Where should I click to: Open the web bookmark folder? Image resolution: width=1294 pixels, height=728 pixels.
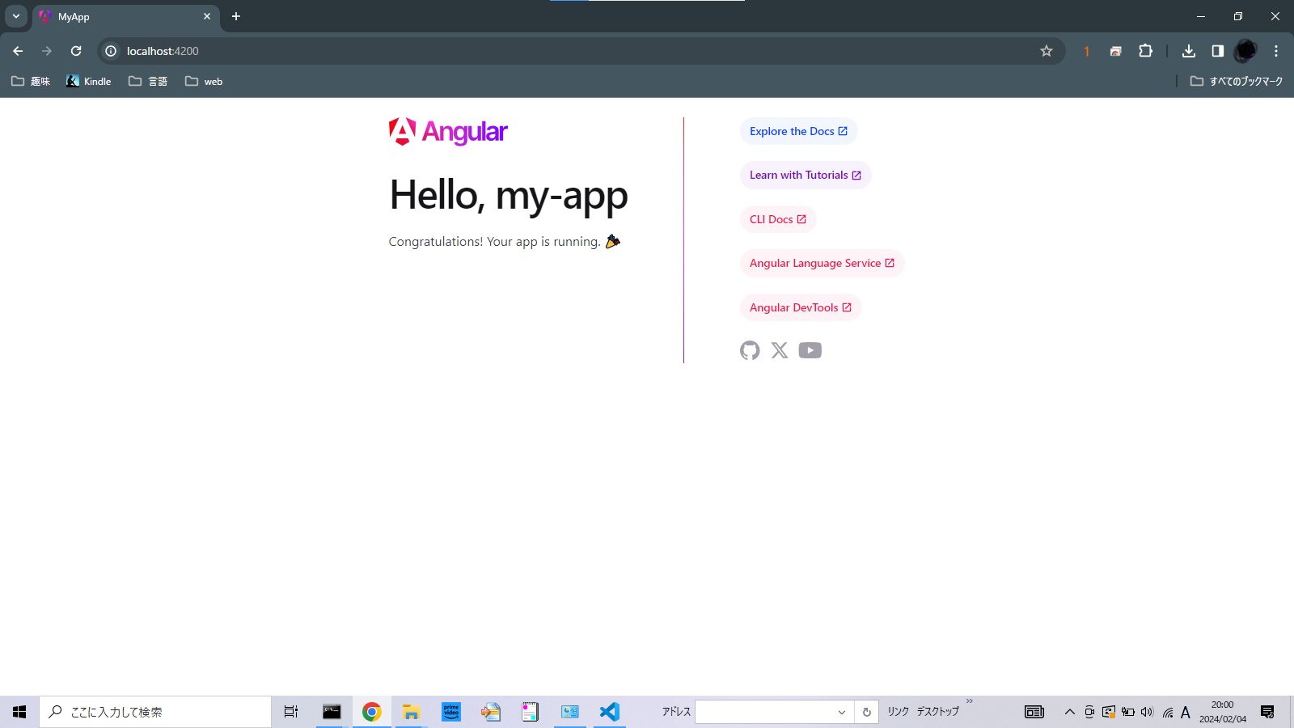[204, 81]
